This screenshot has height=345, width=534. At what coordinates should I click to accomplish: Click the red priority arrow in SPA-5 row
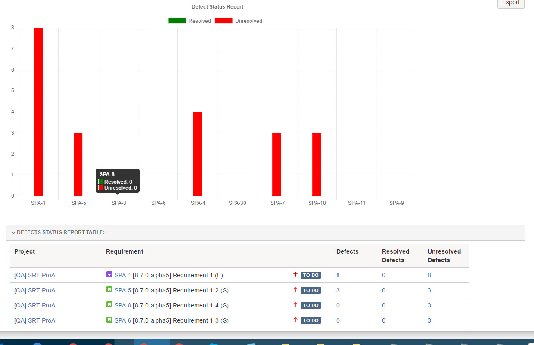pos(295,290)
